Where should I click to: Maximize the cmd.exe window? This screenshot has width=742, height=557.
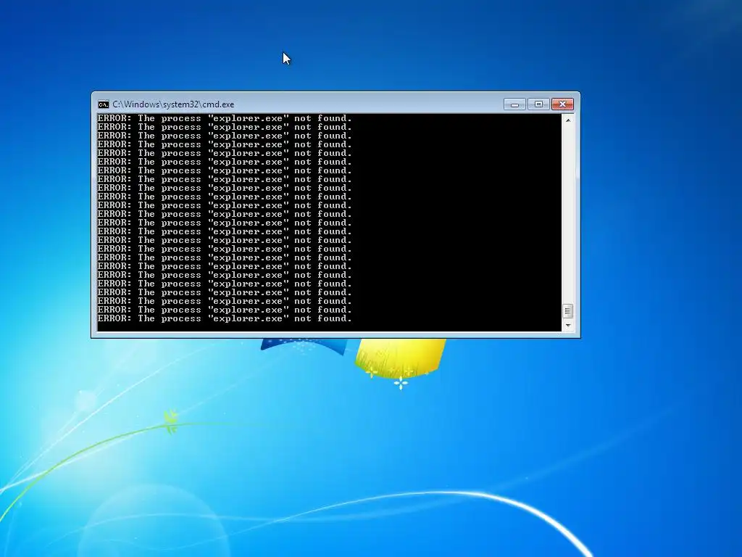538,104
